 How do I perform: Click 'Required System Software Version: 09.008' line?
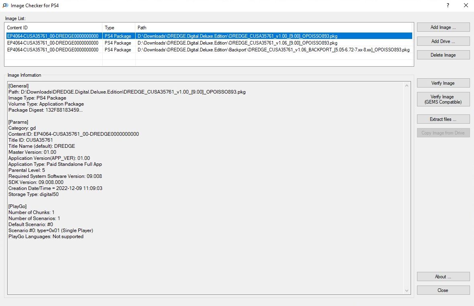[55, 176]
